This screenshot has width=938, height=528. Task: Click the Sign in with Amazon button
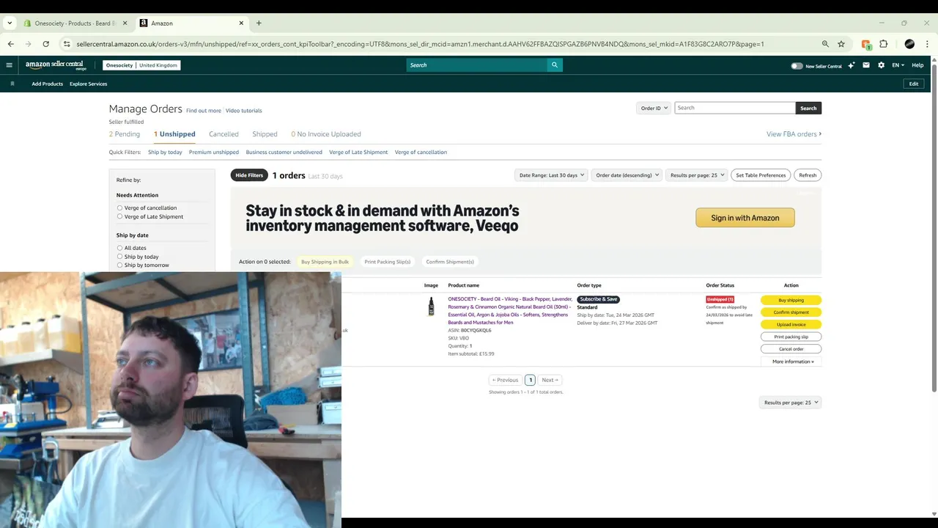[745, 218]
